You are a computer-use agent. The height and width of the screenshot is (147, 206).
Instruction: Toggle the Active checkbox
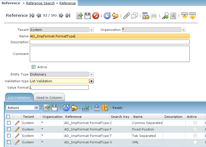(x=33, y=67)
